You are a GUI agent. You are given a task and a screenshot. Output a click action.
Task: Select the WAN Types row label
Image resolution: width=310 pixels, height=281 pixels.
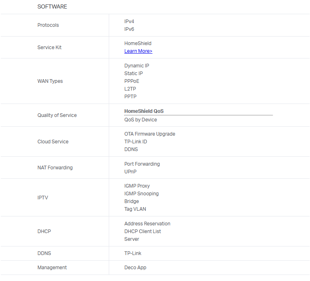click(x=50, y=81)
